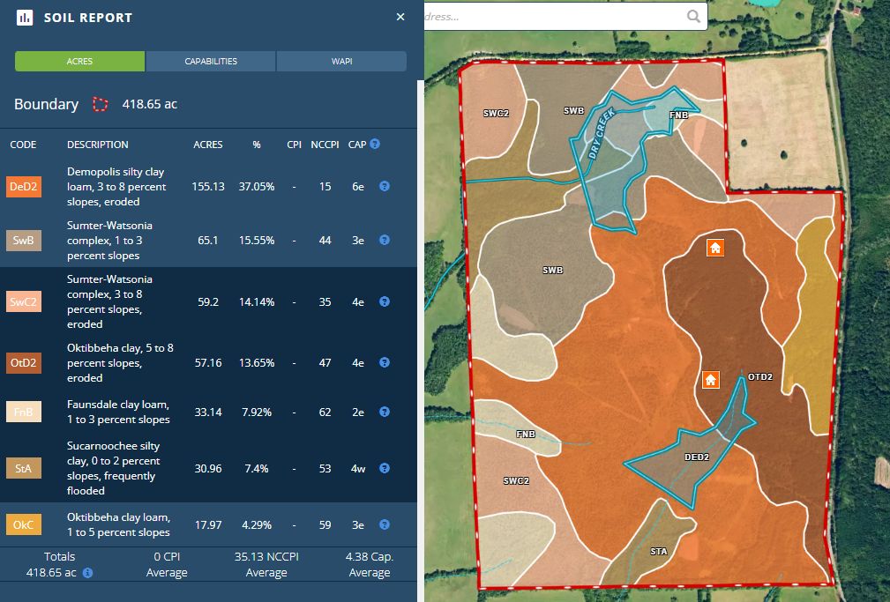Viewport: 890px width, 602px height.
Task: Click the upper orange home marker on the map
Action: pyautogui.click(x=714, y=248)
